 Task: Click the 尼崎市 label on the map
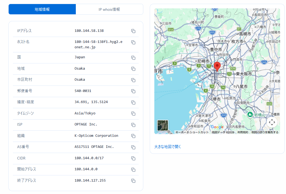[x=203, y=61]
